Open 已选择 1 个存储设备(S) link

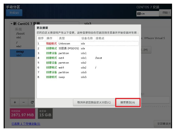click(26, 124)
